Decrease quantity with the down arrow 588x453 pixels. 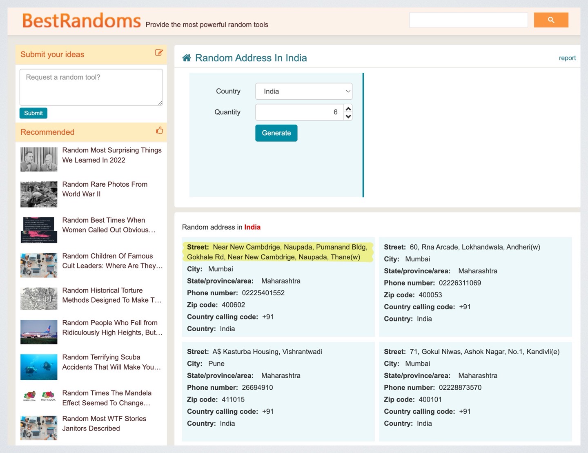348,116
